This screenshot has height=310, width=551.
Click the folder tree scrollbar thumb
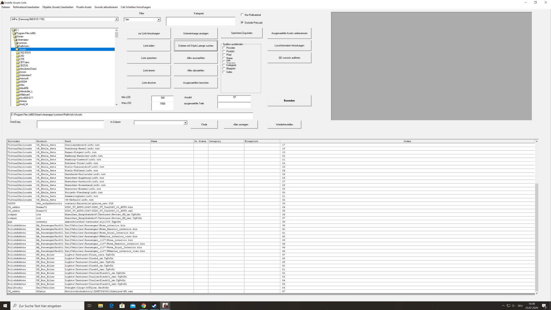[x=117, y=35]
